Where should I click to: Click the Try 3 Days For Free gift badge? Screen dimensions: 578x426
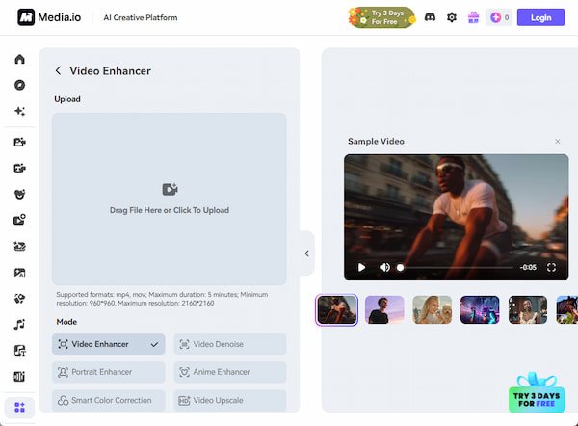coord(537,393)
